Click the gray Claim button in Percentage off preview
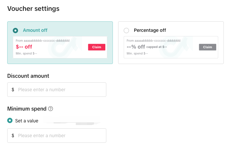Viewport: 231px width, 148px height. (207, 47)
